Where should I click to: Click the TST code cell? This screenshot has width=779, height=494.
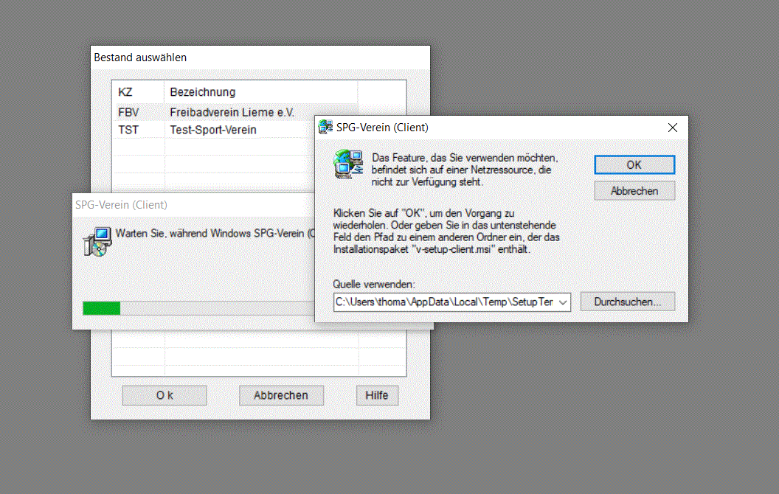coord(128,130)
